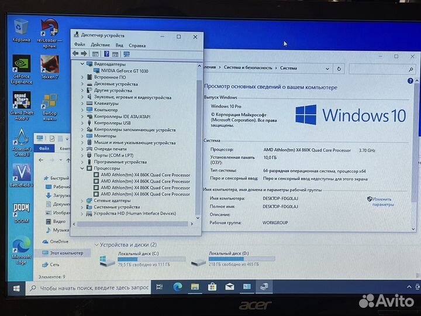421x316 pixels.
Task: Select Музыка folder in Explorer sidebar
Action: coord(57,231)
